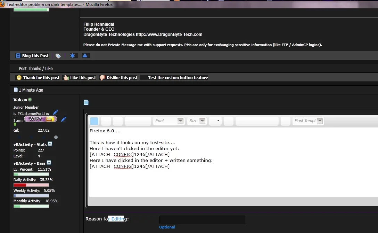Click the line Here I haven't clicked in the editor yet
Image resolution: width=378 pixels, height=233 pixels.
point(134,149)
